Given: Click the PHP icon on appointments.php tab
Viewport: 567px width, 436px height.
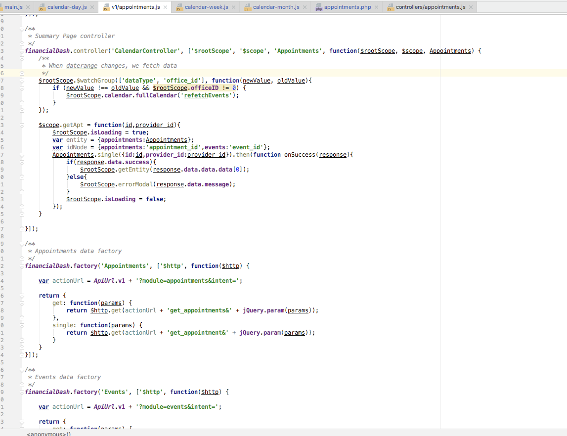Looking at the screenshot, I should click(x=319, y=7).
